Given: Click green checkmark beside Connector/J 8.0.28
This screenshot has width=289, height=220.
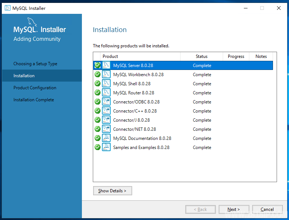Looking at the screenshot, I should [x=98, y=120].
